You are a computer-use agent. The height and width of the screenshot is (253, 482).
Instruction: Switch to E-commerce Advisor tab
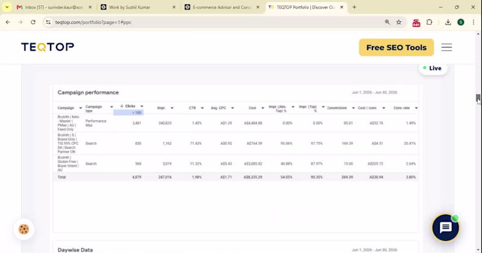pyautogui.click(x=221, y=7)
